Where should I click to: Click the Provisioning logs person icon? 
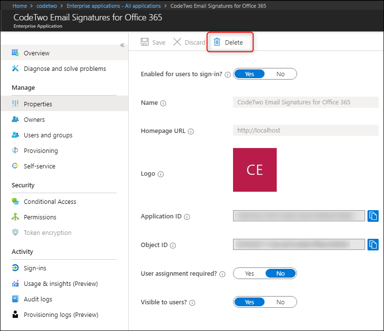pyautogui.click(x=15, y=314)
